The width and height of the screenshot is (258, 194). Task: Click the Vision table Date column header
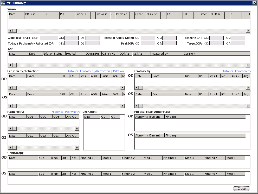(16, 15)
